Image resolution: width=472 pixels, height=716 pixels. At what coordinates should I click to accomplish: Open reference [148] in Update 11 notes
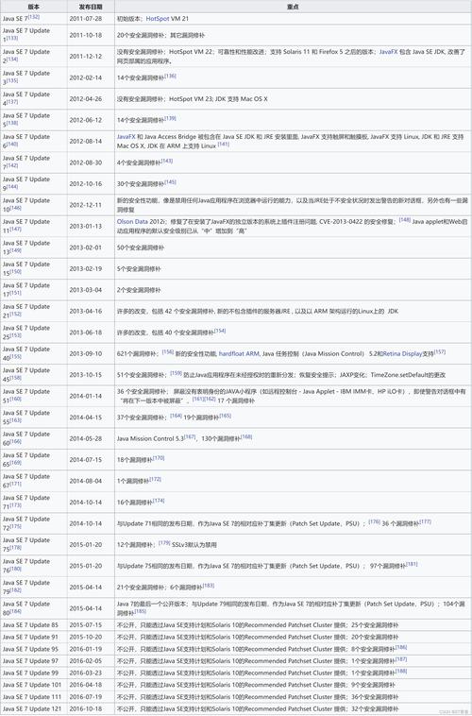pos(404,220)
